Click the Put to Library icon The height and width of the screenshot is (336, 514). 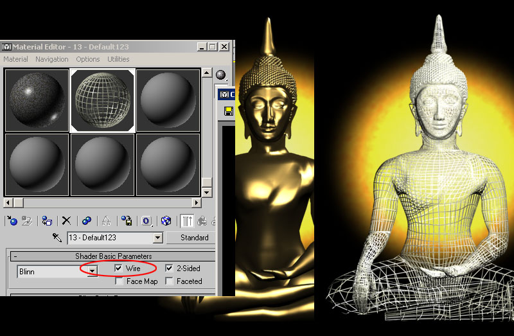click(126, 220)
